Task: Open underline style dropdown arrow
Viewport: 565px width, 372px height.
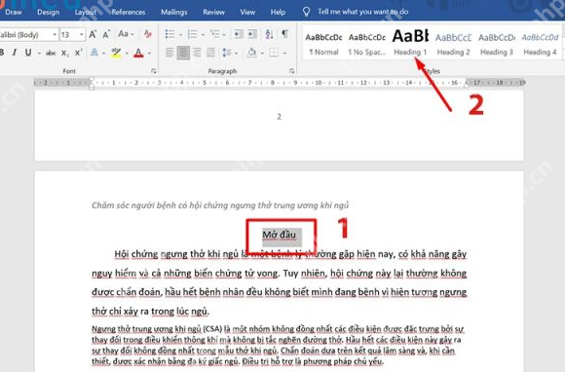Action: coord(39,54)
